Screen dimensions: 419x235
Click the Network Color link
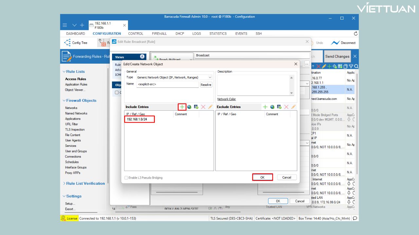pyautogui.click(x=227, y=99)
